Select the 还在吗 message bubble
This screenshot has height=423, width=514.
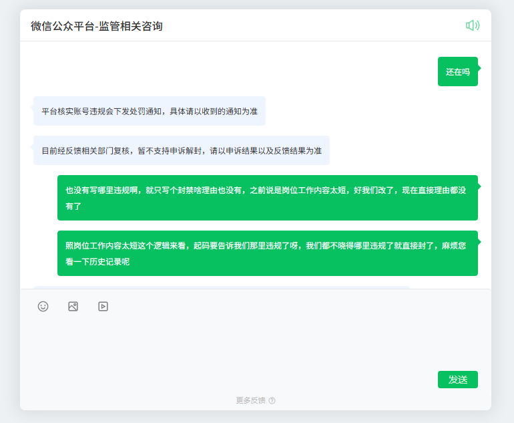(458, 72)
